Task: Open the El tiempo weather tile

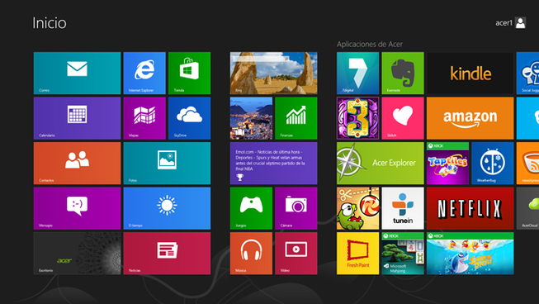Action: pyautogui.click(x=167, y=208)
